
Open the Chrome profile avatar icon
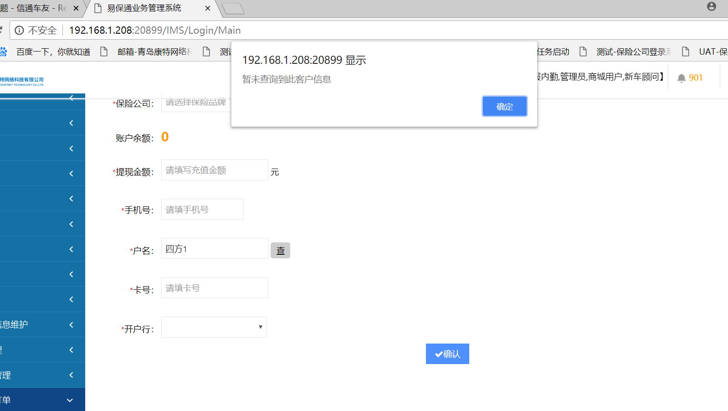tap(712, 6)
